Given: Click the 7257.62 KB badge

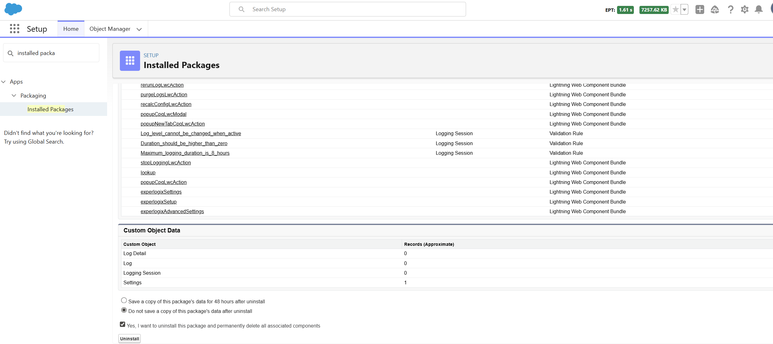Looking at the screenshot, I should [654, 10].
